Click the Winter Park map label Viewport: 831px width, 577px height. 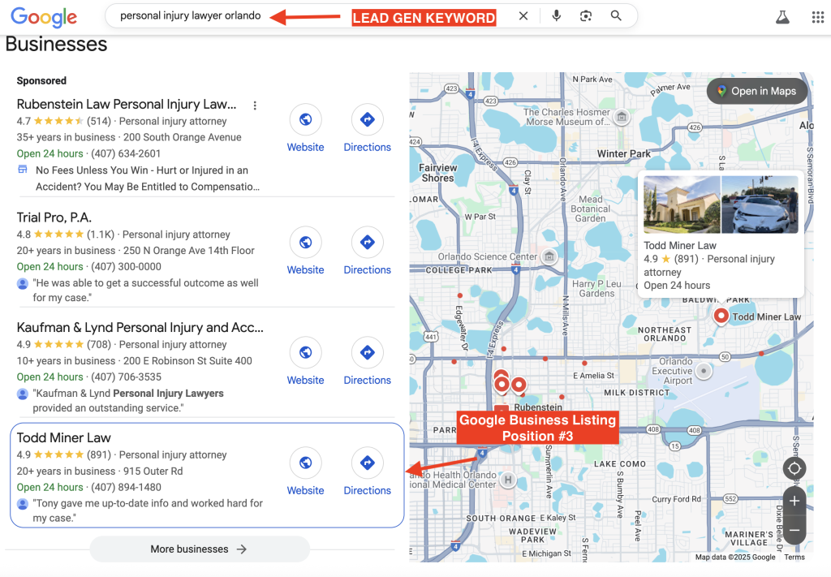[x=624, y=153]
